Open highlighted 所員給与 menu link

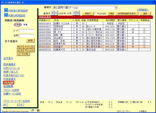point(9,83)
